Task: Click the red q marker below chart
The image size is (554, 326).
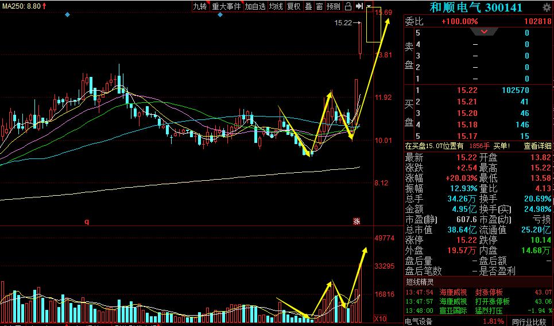Action: [87, 222]
